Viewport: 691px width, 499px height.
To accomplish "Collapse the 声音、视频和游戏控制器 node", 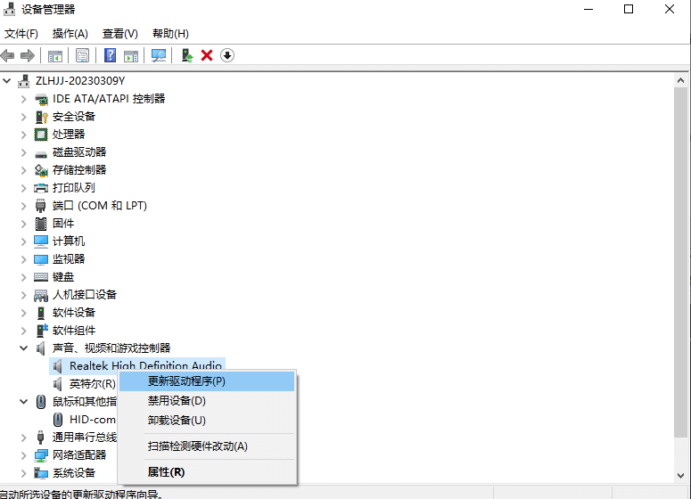I will pyautogui.click(x=24, y=348).
